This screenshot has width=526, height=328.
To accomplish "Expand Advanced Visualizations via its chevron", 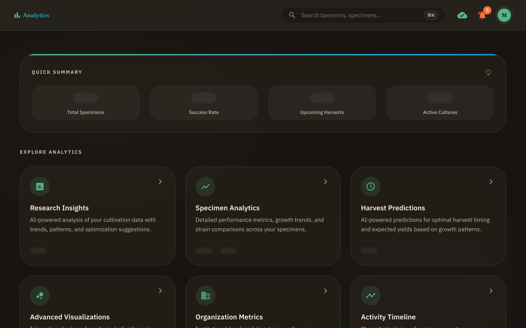I will 160,291.
